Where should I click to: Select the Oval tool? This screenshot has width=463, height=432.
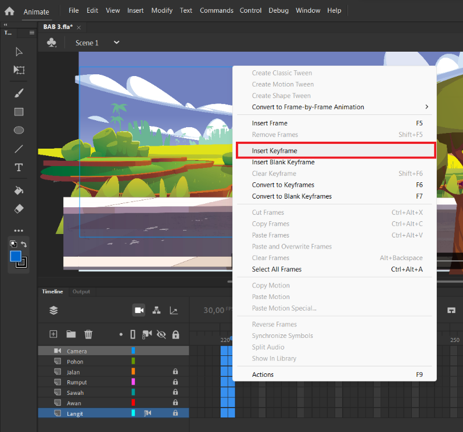[19, 130]
